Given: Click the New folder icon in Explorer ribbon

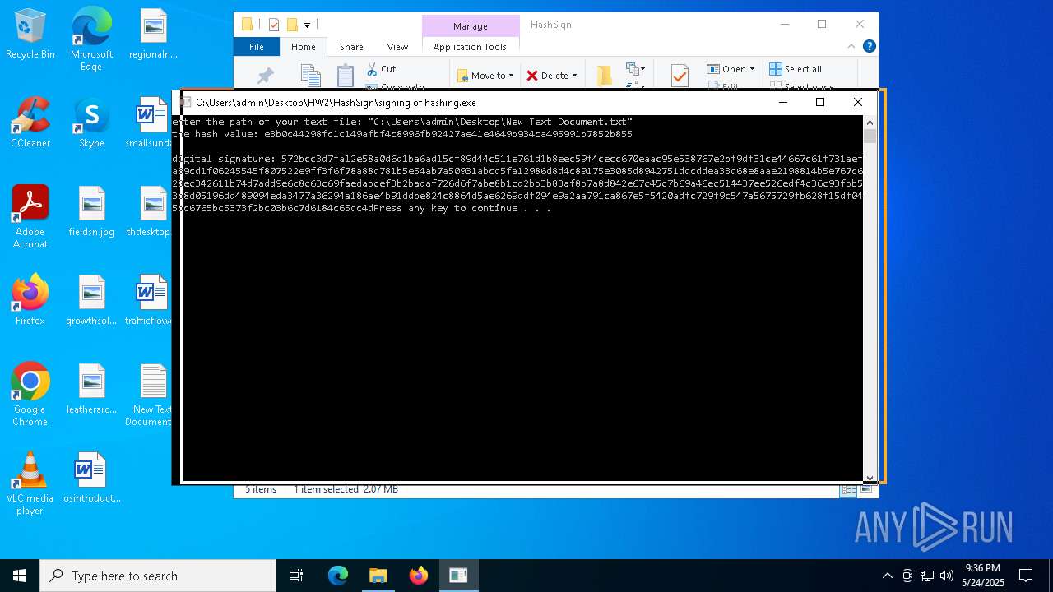Looking at the screenshot, I should (605, 76).
